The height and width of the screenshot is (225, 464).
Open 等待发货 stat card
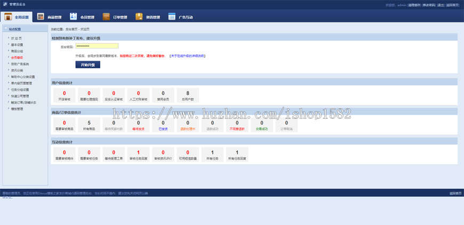139,125
